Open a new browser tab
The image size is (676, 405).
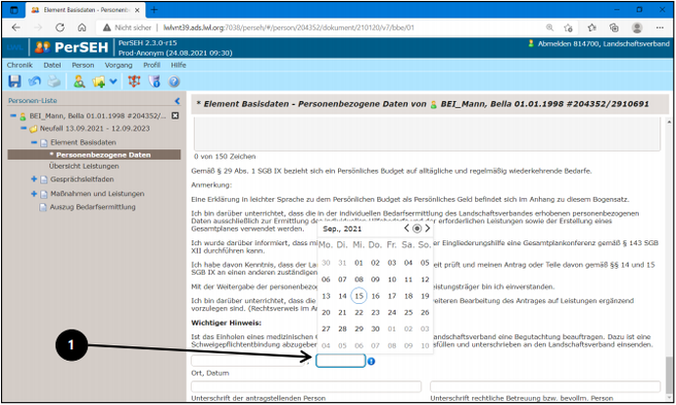pos(155,10)
